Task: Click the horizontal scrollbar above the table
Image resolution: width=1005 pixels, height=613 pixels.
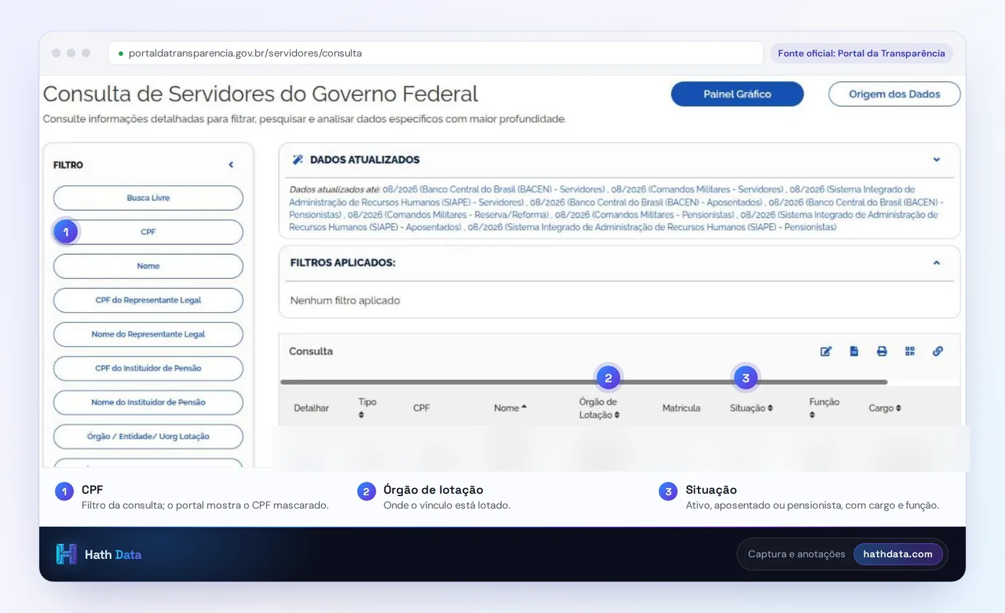Action: (x=584, y=382)
